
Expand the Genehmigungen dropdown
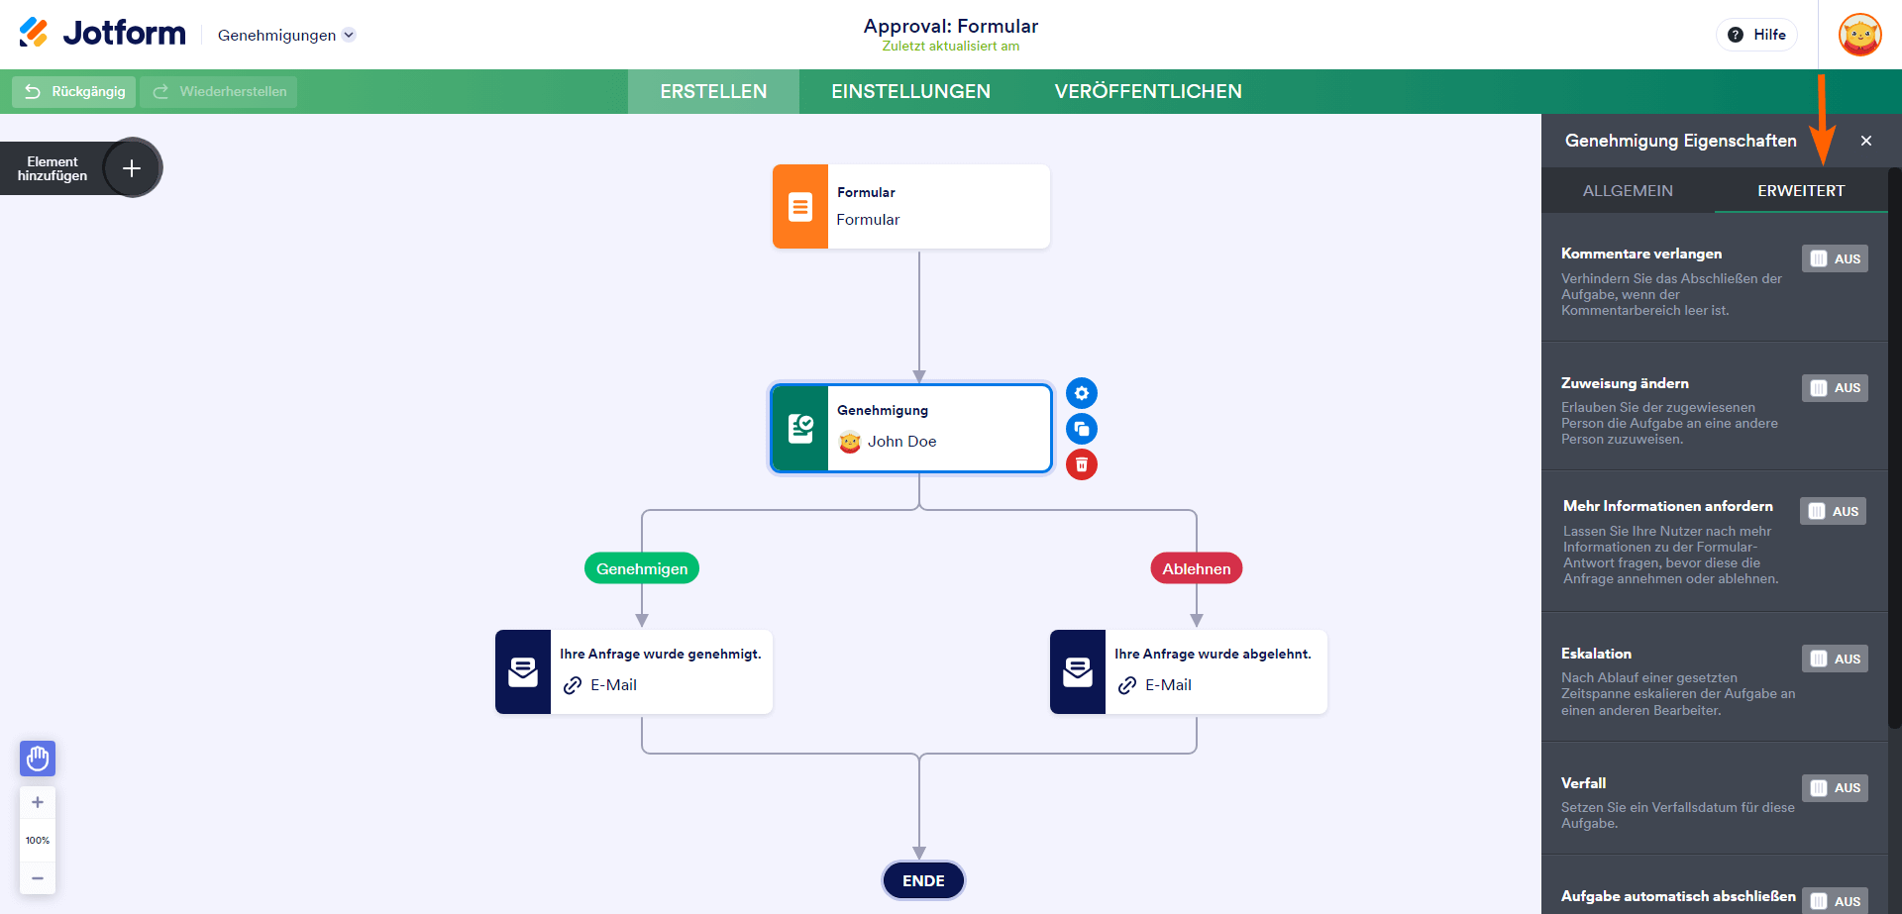coord(286,36)
